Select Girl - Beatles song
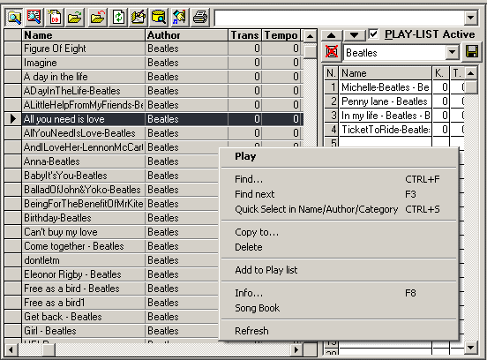Image resolution: width=487 pixels, height=360 pixels. click(83, 331)
